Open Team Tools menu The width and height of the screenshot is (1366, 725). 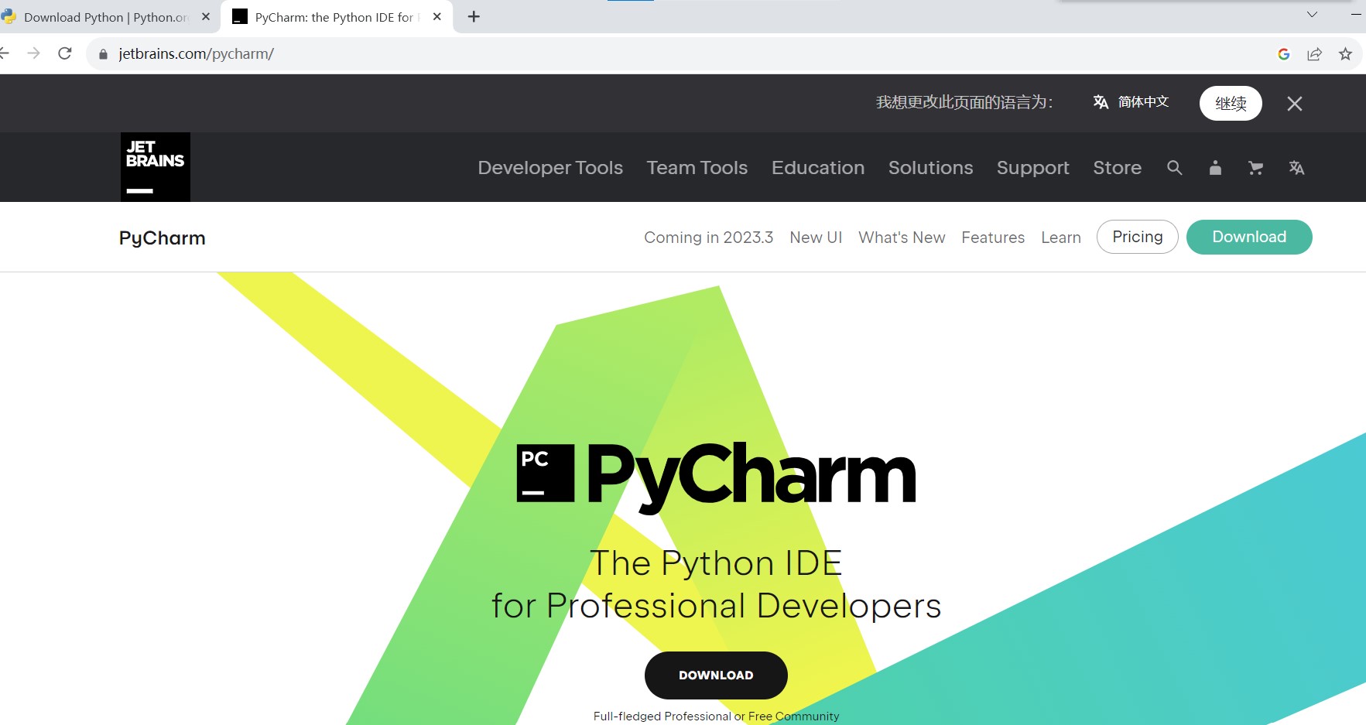[x=697, y=168]
